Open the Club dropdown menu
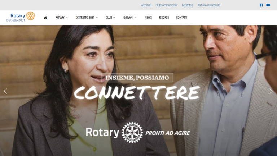277x156 pixels. [110, 17]
